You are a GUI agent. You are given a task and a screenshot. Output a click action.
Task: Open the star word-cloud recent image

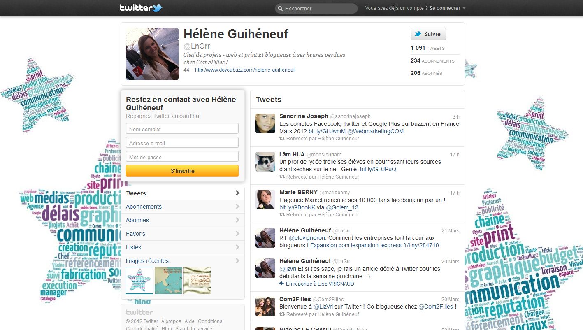139,281
